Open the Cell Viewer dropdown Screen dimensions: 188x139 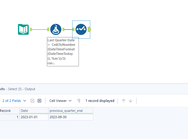click(x=60, y=101)
